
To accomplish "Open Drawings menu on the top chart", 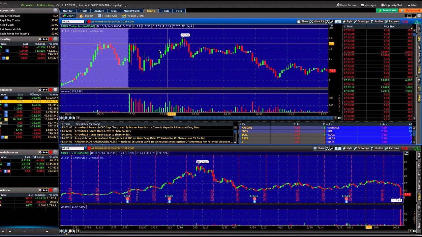I will tap(361, 21).
